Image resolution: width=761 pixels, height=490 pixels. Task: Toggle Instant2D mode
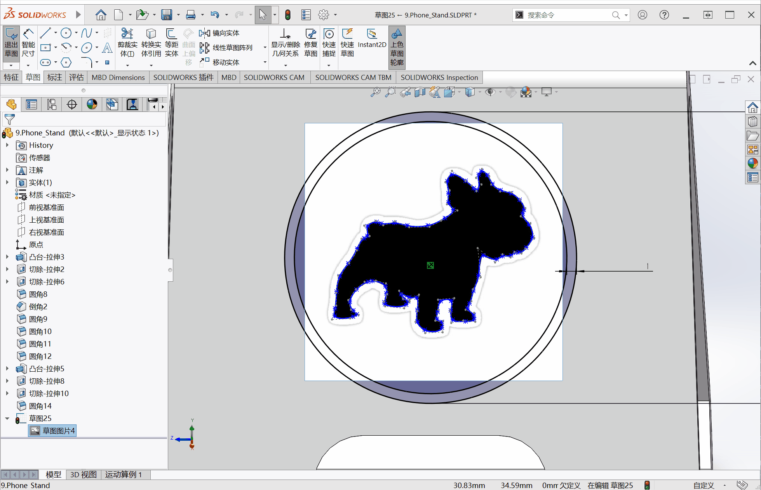coord(372,39)
